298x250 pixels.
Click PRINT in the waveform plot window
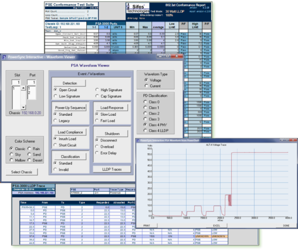pyautogui.click(x=147, y=225)
